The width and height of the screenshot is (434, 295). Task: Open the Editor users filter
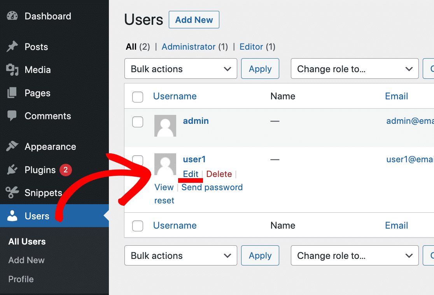pyautogui.click(x=251, y=47)
